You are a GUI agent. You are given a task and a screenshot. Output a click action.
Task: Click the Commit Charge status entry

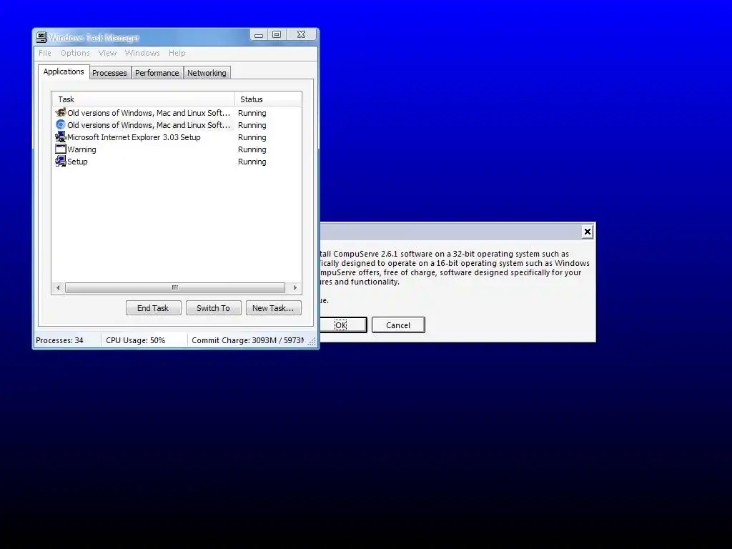tap(247, 340)
